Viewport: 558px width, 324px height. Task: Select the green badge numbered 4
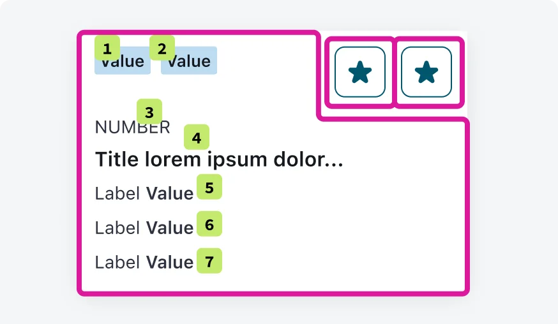[x=196, y=138]
